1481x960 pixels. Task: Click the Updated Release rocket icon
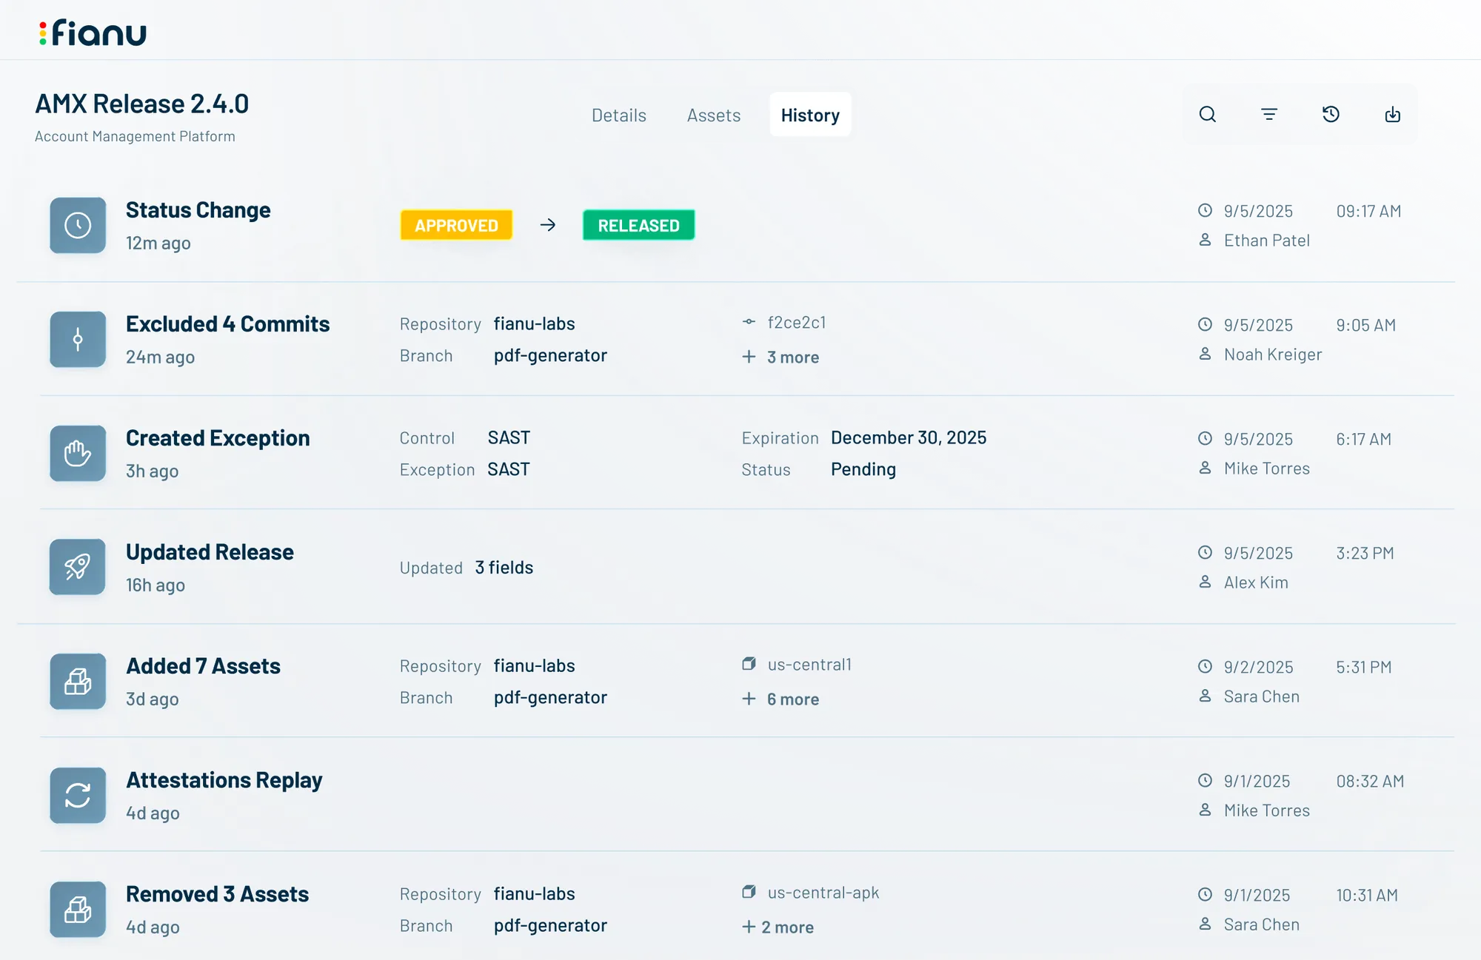click(78, 567)
